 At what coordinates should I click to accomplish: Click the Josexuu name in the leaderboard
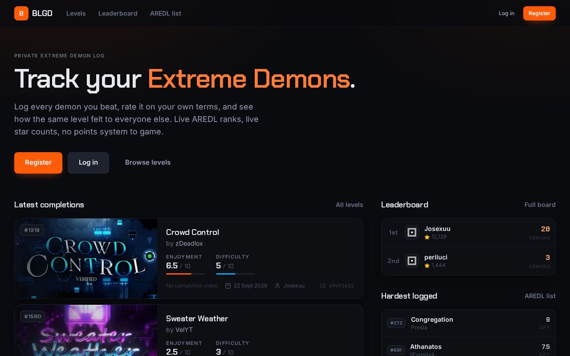pos(437,229)
